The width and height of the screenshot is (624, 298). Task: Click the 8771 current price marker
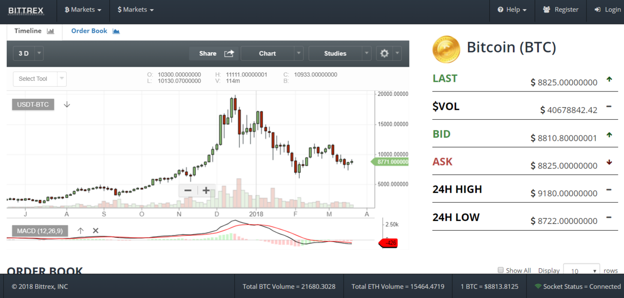click(390, 162)
